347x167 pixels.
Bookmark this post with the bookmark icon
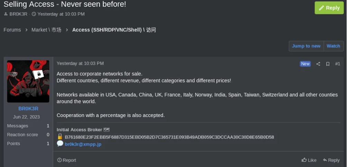(328, 64)
